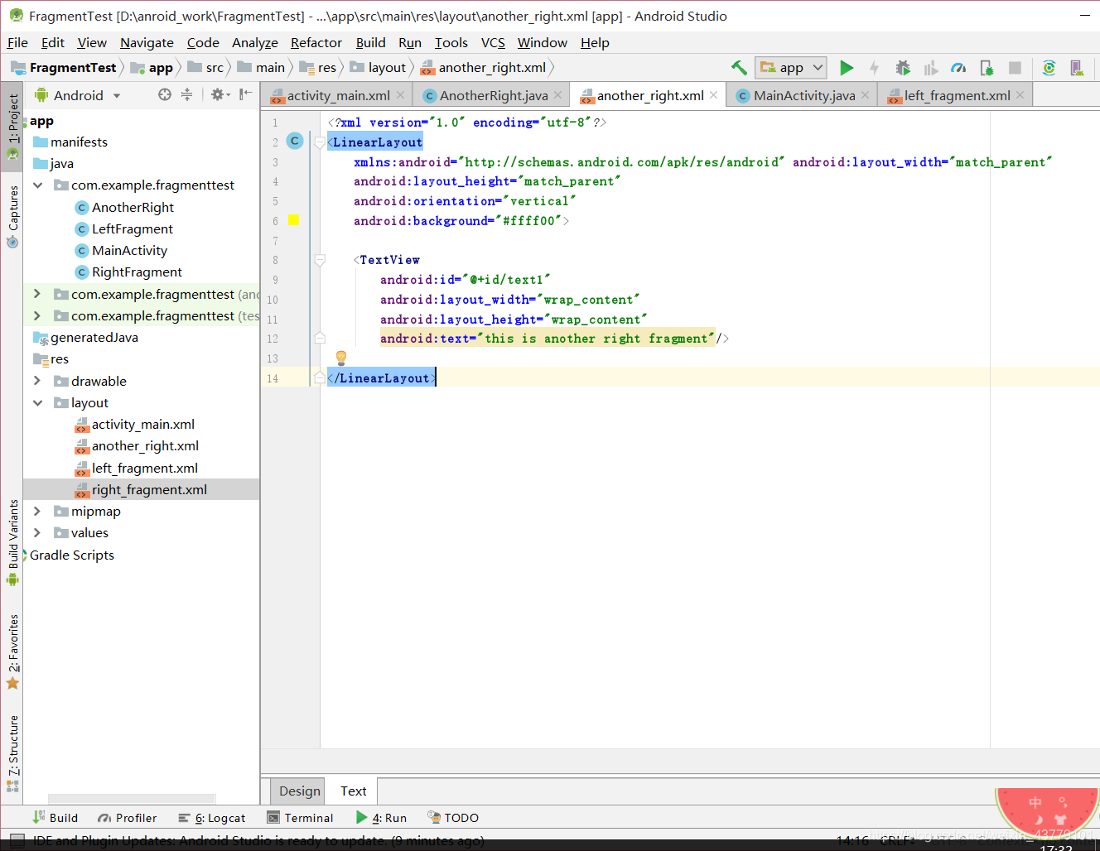
Task: Open the VCS menu
Action: (x=493, y=42)
